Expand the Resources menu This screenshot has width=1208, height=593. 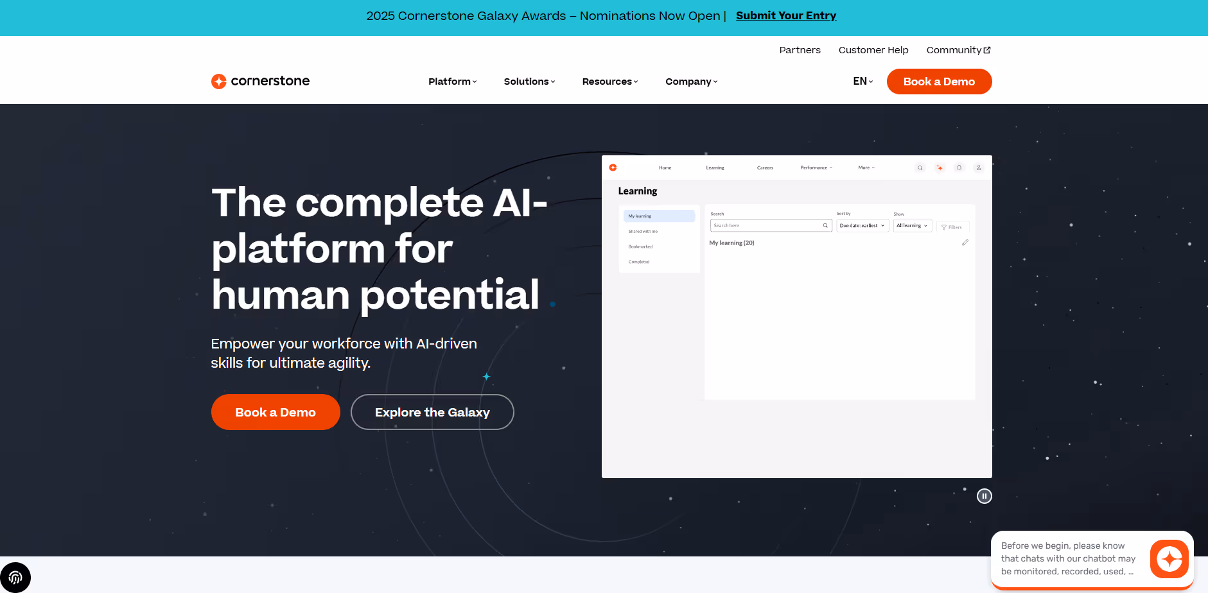[x=610, y=82]
